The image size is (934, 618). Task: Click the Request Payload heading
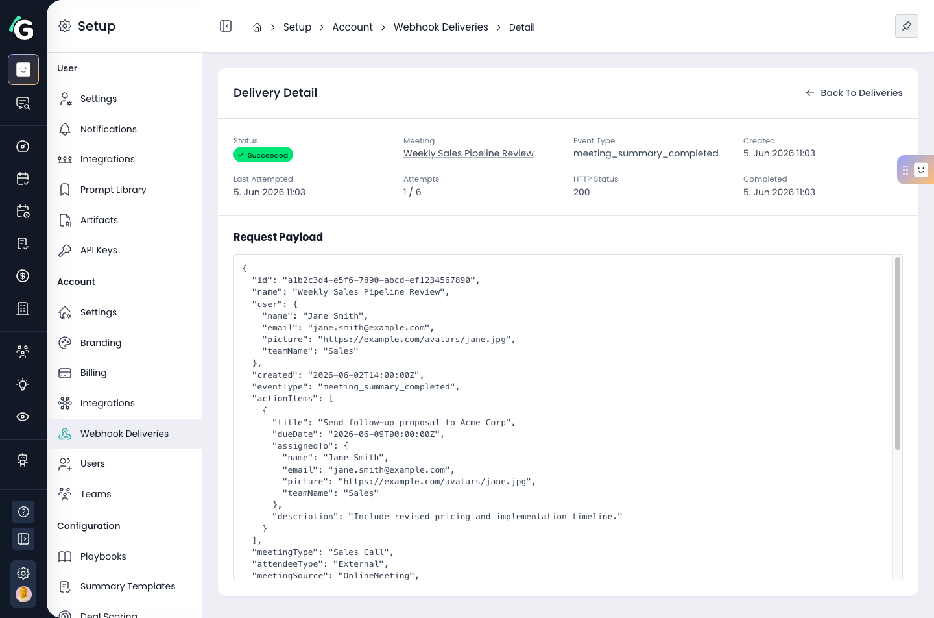point(278,237)
